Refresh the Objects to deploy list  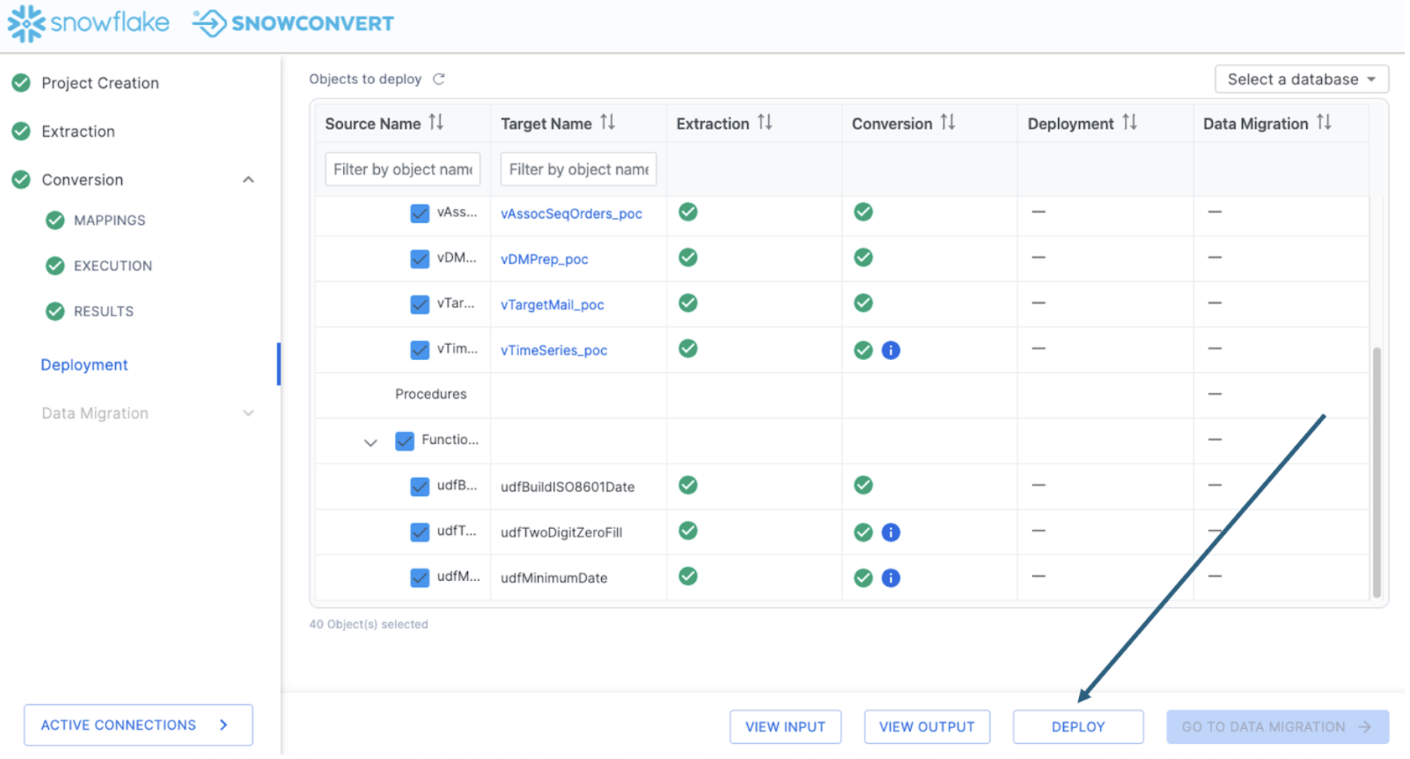[x=440, y=79]
